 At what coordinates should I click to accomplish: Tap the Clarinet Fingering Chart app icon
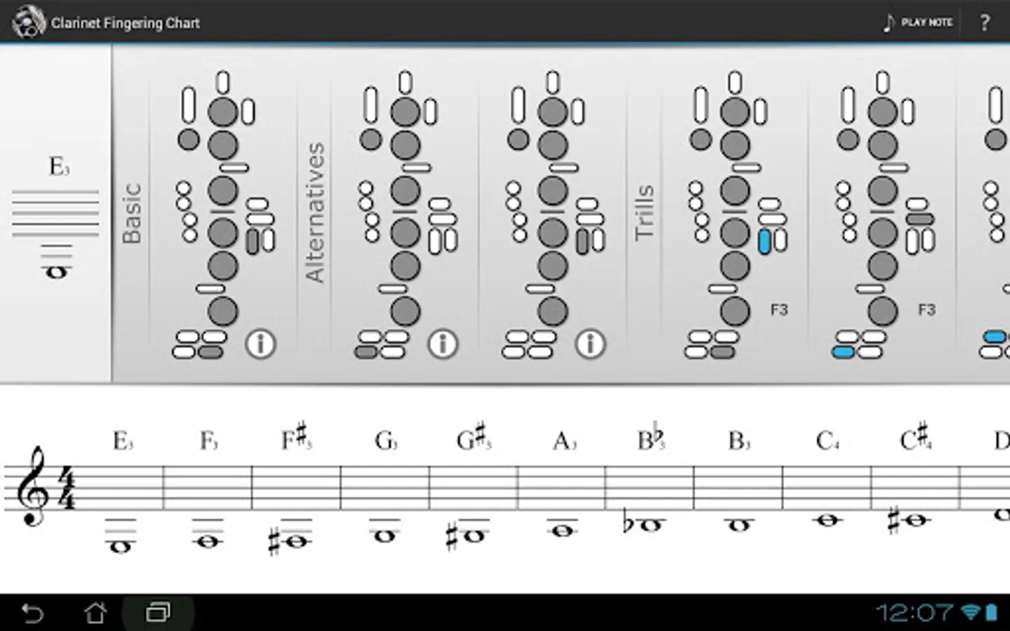28,21
